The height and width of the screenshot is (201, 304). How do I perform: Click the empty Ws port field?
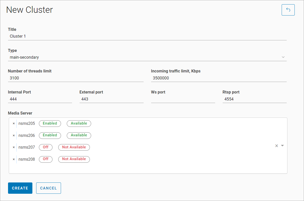[x=183, y=99]
